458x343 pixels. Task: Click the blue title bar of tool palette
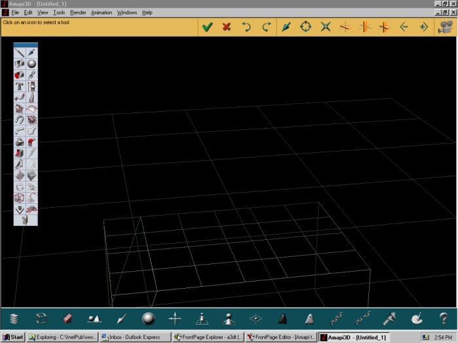26,44
